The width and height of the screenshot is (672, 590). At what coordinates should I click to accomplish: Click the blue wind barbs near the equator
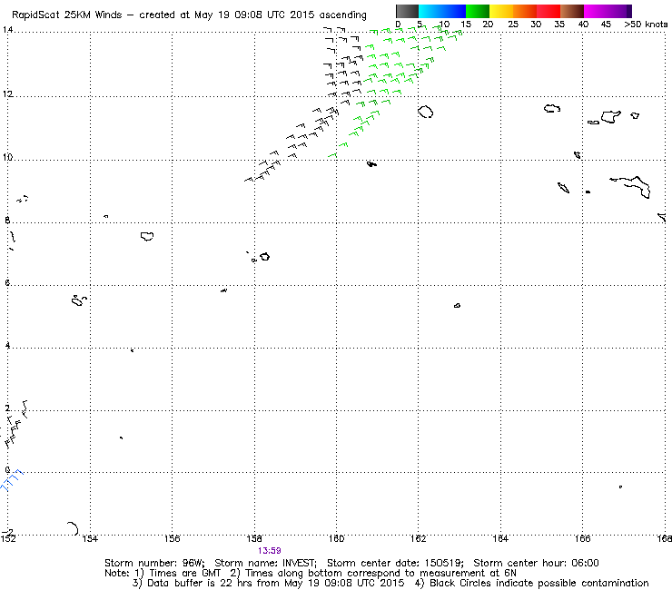click(x=12, y=480)
